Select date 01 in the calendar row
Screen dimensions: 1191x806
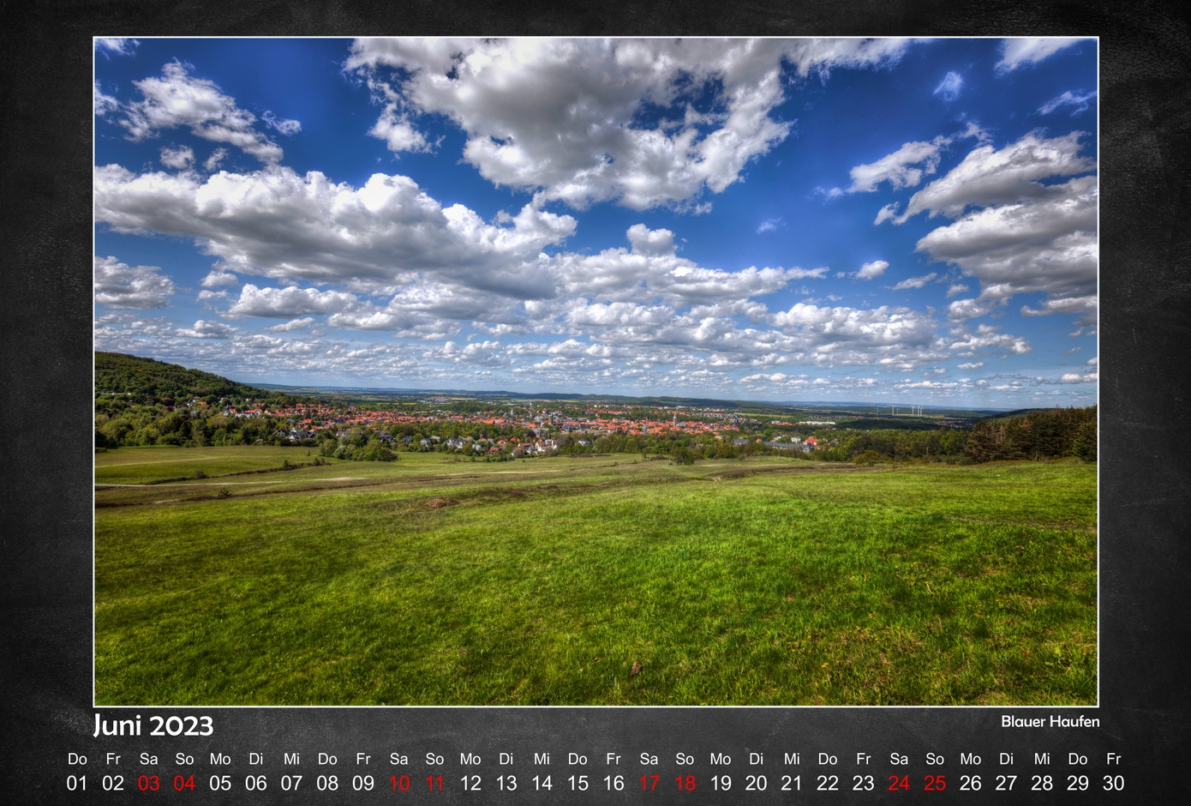pyautogui.click(x=77, y=783)
